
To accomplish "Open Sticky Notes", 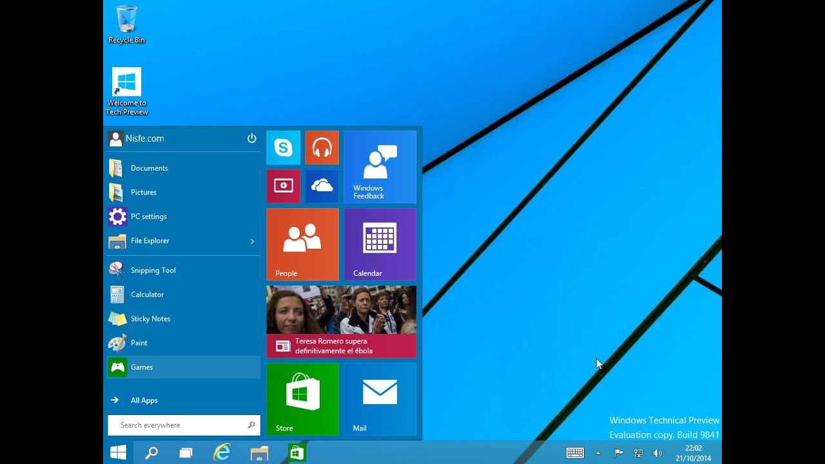I will pos(184,318).
